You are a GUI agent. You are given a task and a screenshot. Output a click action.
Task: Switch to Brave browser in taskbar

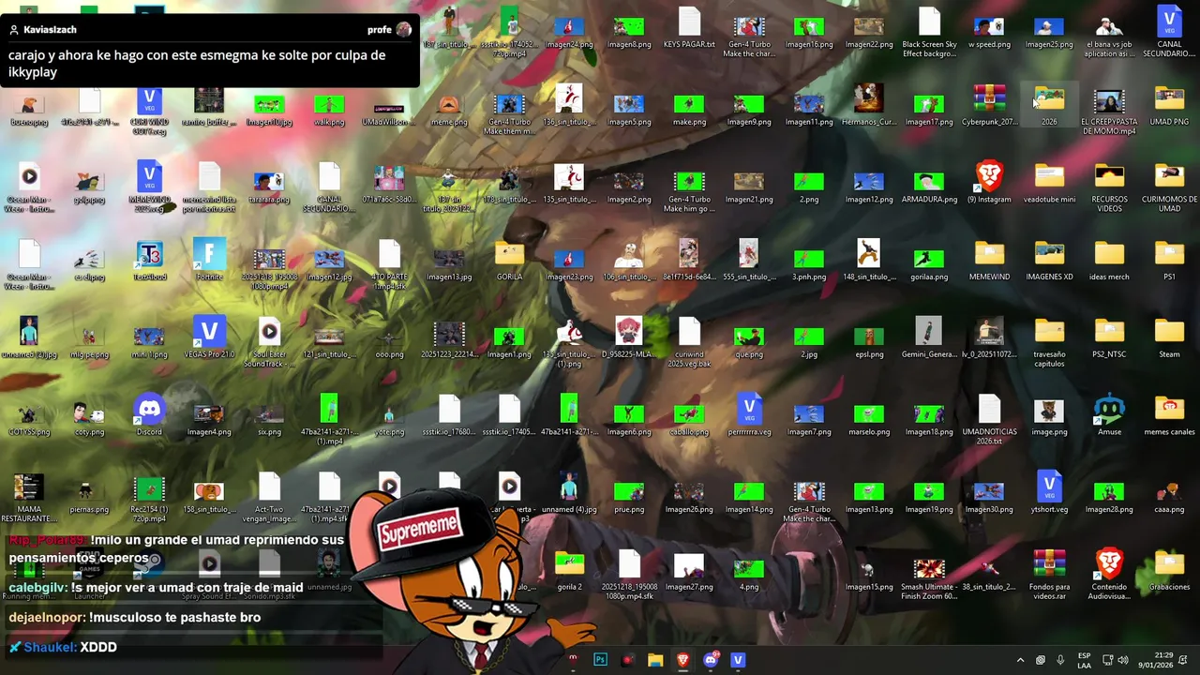pos(682,660)
